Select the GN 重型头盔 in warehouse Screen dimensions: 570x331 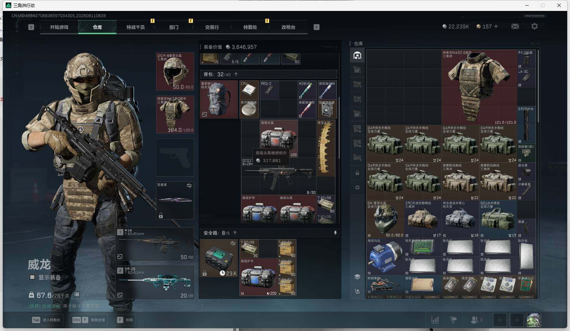point(385,219)
